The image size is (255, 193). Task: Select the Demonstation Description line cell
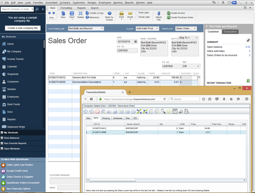pyautogui.click(x=92, y=82)
